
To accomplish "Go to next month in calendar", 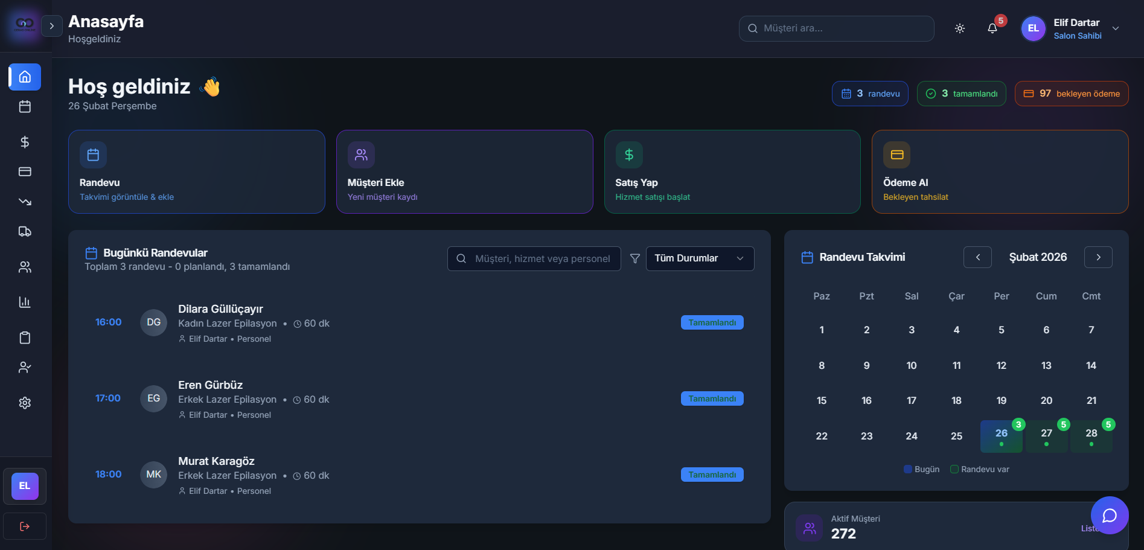I will (1098, 257).
